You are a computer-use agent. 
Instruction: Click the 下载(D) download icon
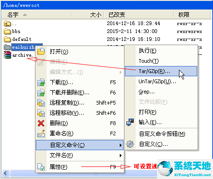[41, 82]
